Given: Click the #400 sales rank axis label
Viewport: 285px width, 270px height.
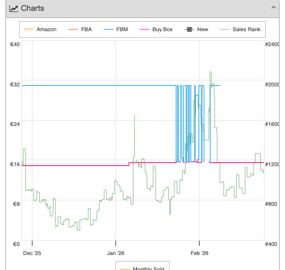Looking at the screenshot, I should tap(271, 244).
